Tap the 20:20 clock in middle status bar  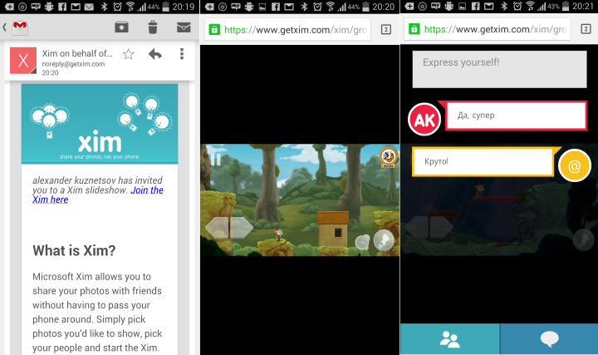383,7
